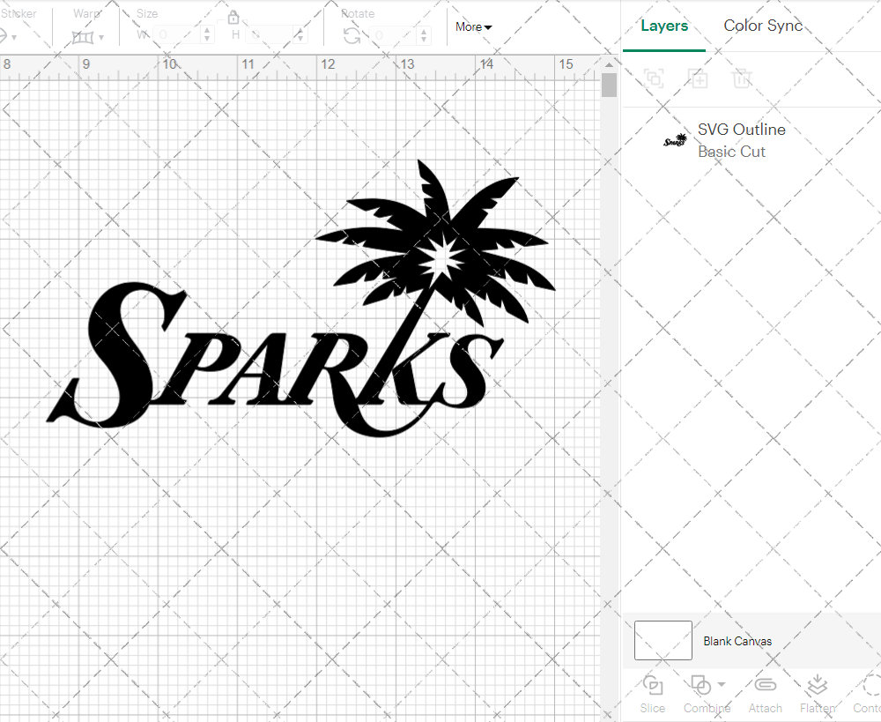Viewport: 881px width, 722px height.
Task: Click the lock aspect ratio toggle
Action: click(234, 18)
